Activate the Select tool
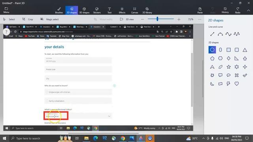Screen dimensions: 253x142 (x=9, y=19)
